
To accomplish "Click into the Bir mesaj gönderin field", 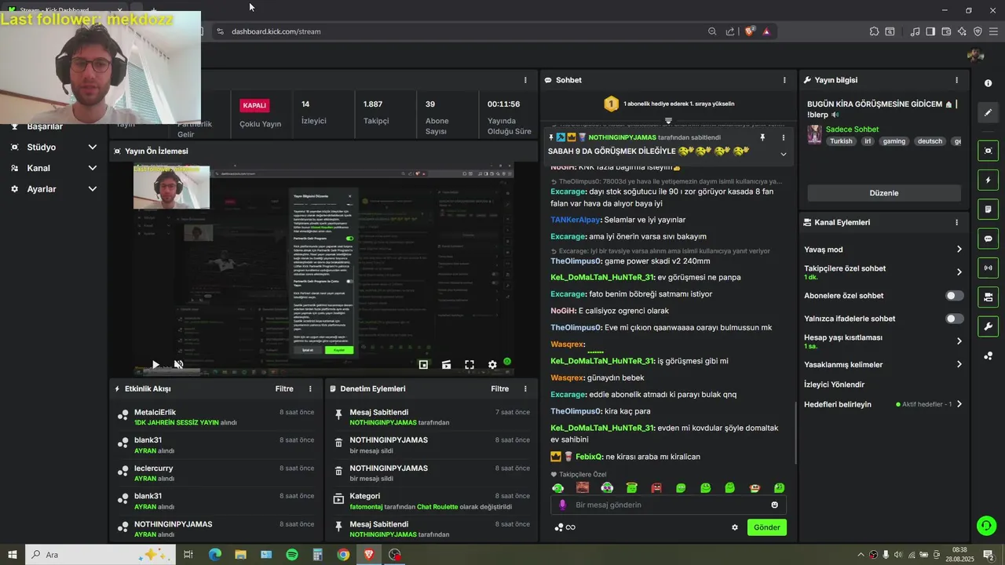I will coord(667,505).
